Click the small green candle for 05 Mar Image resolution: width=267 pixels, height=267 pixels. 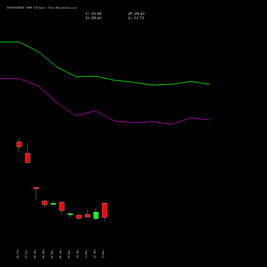(53, 204)
